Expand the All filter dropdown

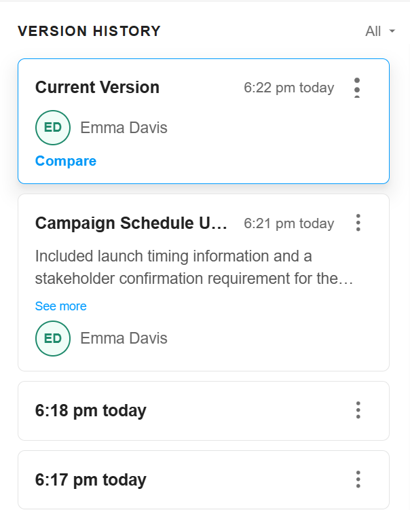coord(380,31)
